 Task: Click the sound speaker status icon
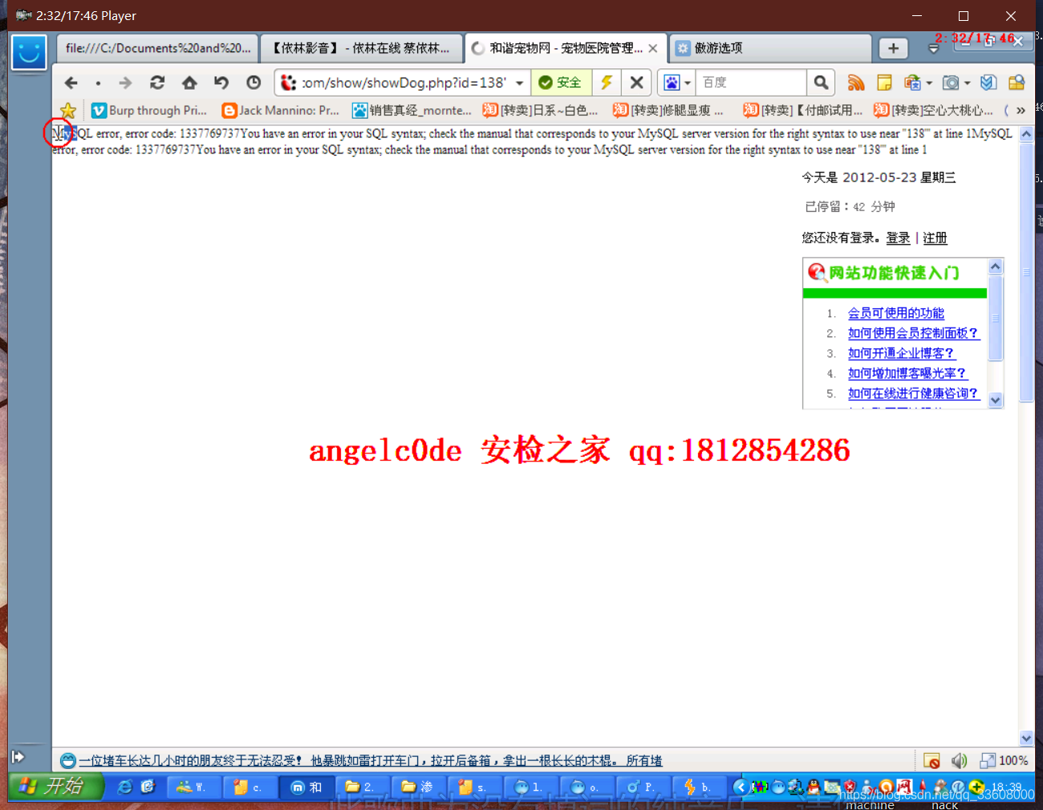pyautogui.click(x=959, y=760)
